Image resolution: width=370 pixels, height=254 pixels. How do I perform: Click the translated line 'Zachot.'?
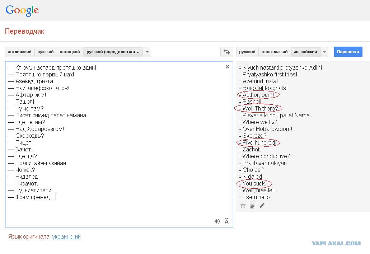click(x=250, y=150)
